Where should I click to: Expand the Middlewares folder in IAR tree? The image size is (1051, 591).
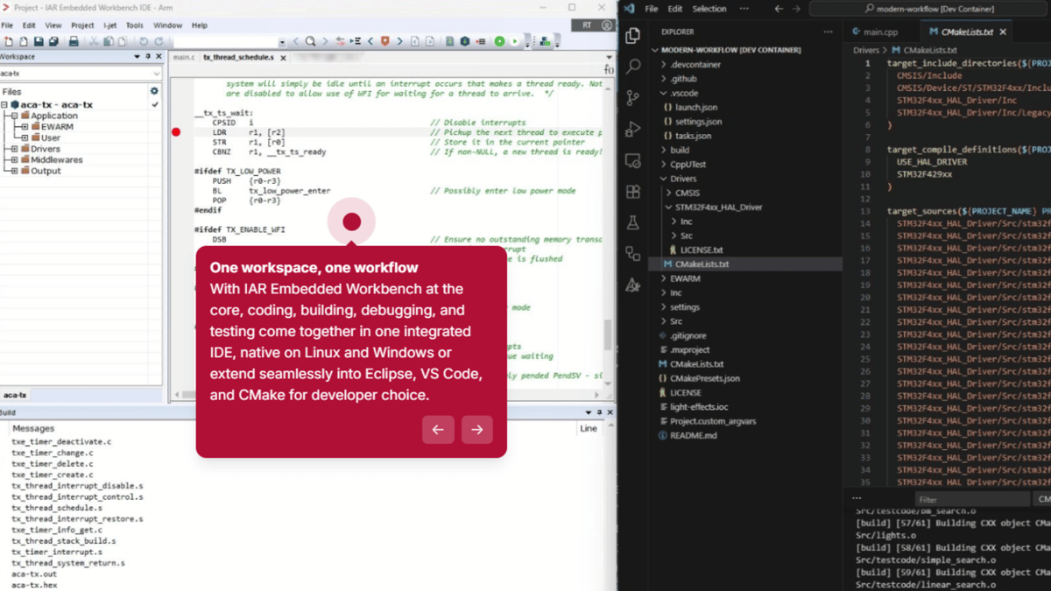pos(14,160)
